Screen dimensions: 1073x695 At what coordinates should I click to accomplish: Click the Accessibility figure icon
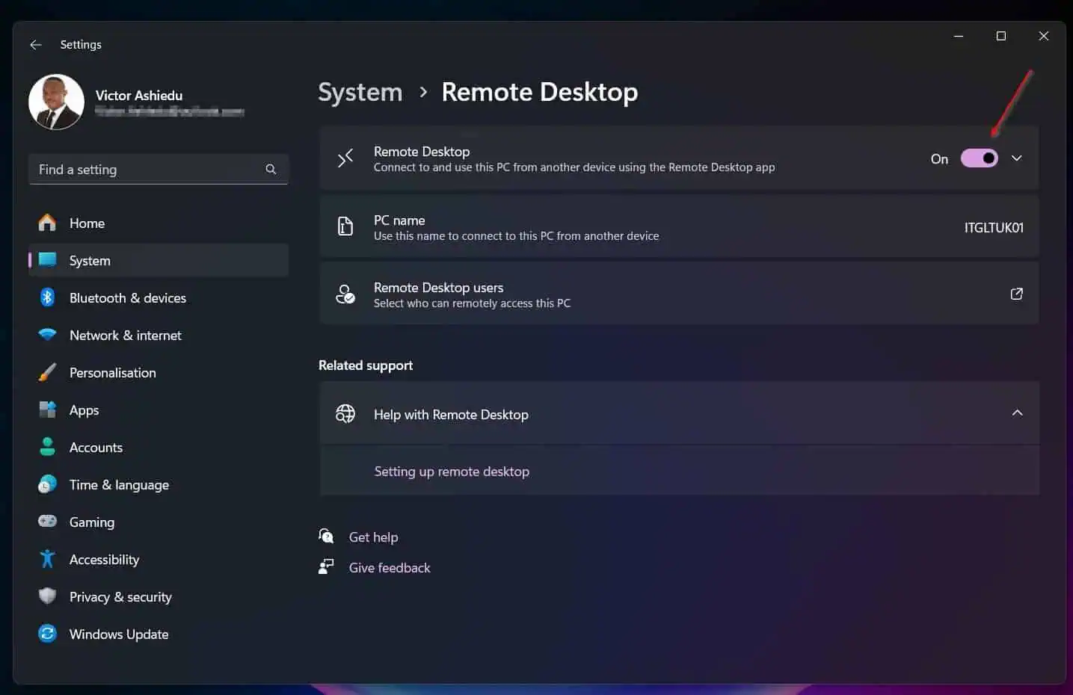click(47, 559)
